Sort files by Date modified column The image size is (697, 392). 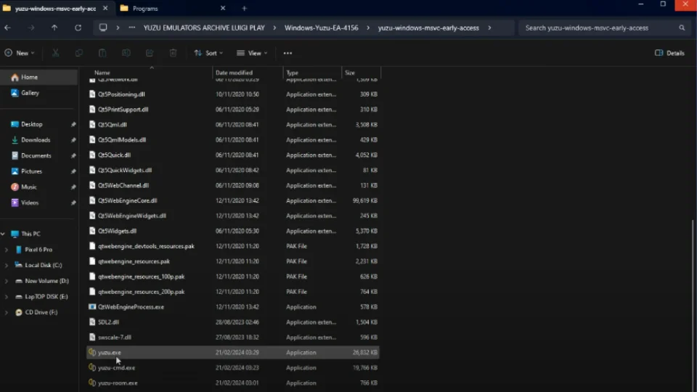[x=247, y=73]
